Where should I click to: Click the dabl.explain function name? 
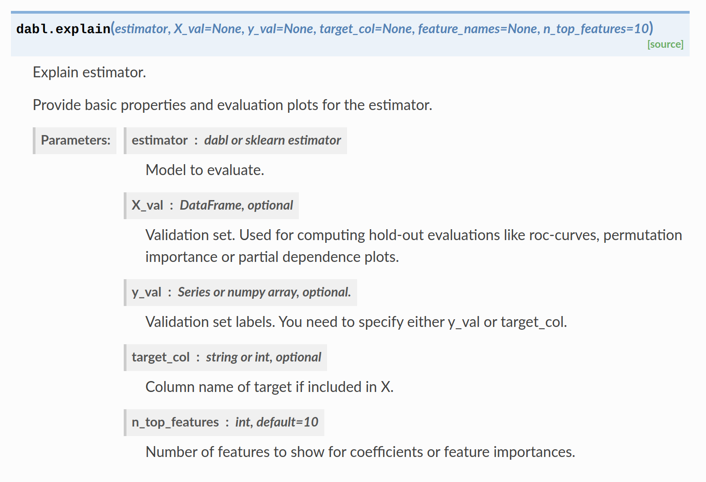pos(63,29)
